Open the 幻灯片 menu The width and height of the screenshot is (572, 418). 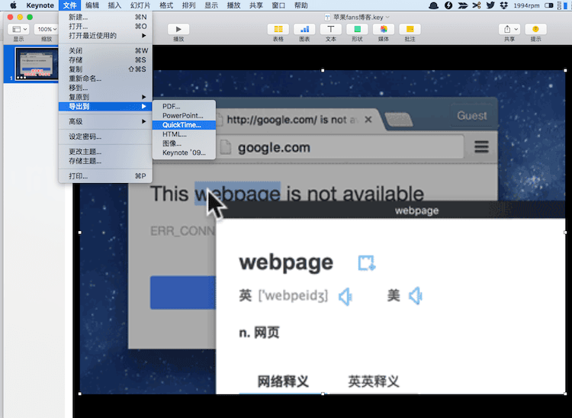[140, 5]
